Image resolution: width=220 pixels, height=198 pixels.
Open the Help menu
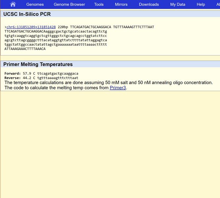click(201, 4)
